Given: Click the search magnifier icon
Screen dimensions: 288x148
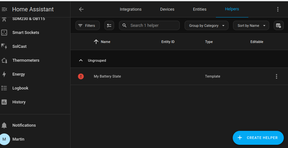Looking at the screenshot, I should pyautogui.click(x=124, y=25).
